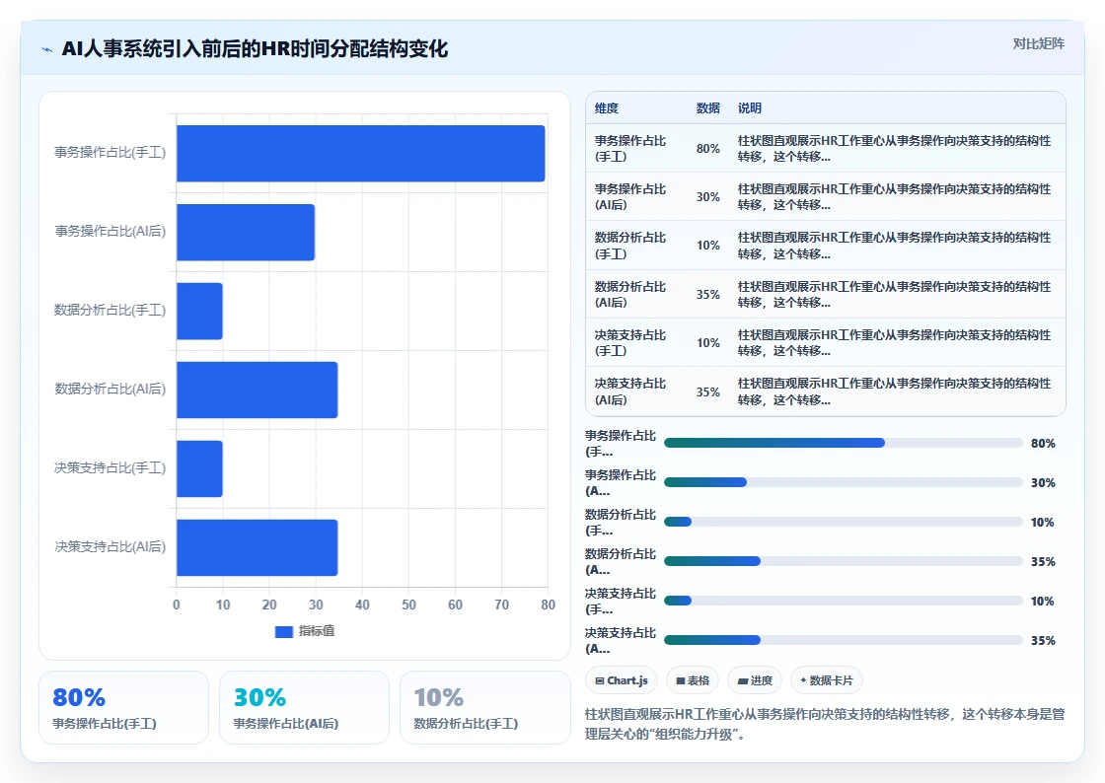Click the 说明 column header
1105x783 pixels.
click(x=749, y=108)
